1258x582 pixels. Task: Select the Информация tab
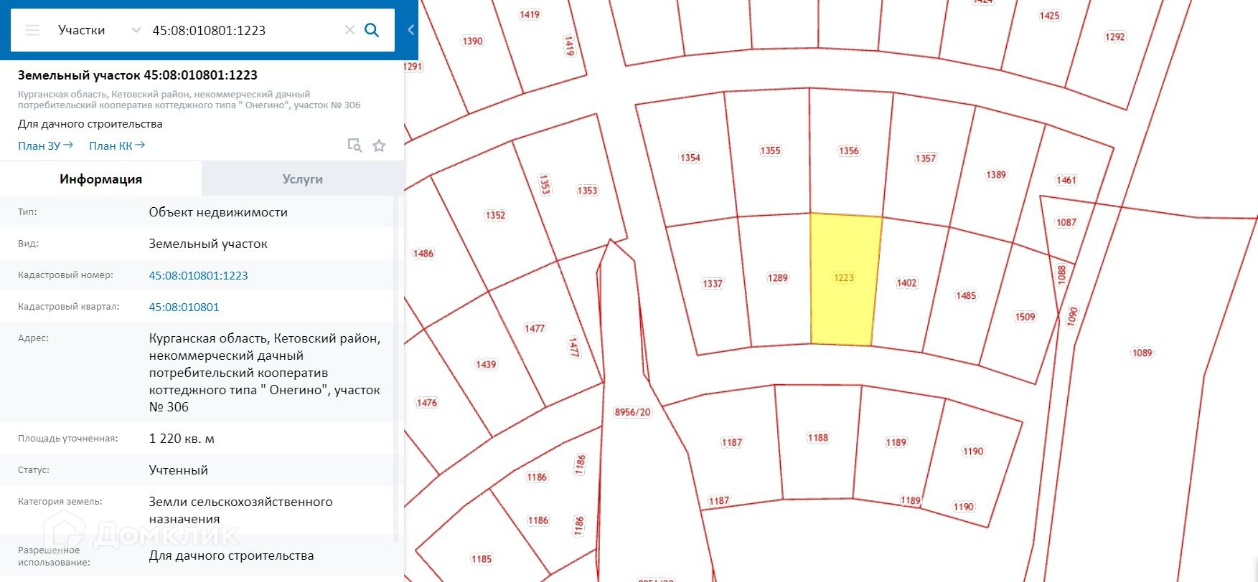click(100, 179)
